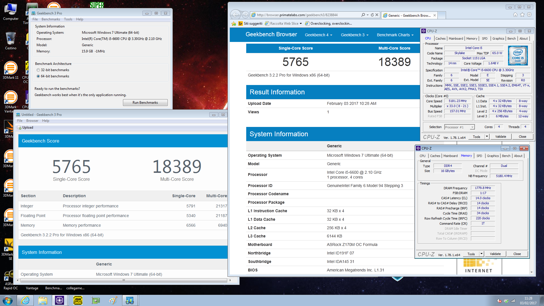Screen dimensions: 544x306
Task: Click the browser back arrow button
Action: [235, 14]
